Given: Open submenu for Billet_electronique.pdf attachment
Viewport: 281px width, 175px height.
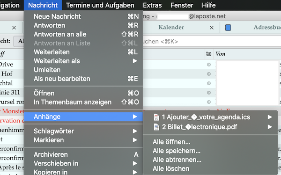Looking at the screenshot, I should (x=210, y=127).
